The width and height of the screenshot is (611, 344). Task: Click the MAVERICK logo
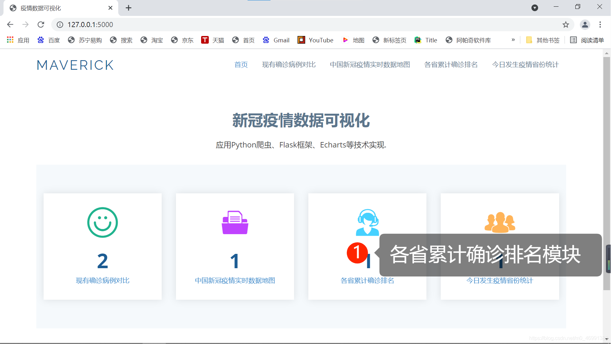coord(75,65)
